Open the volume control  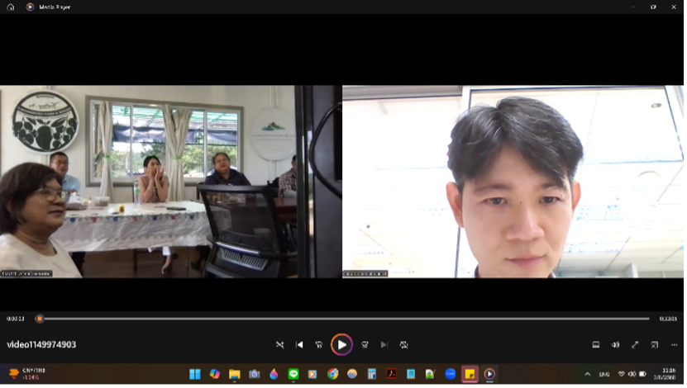615,344
